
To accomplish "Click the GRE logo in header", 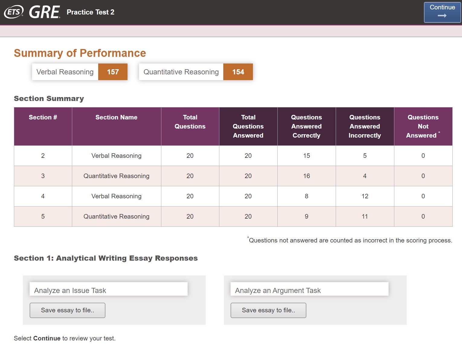I will 44,12.
